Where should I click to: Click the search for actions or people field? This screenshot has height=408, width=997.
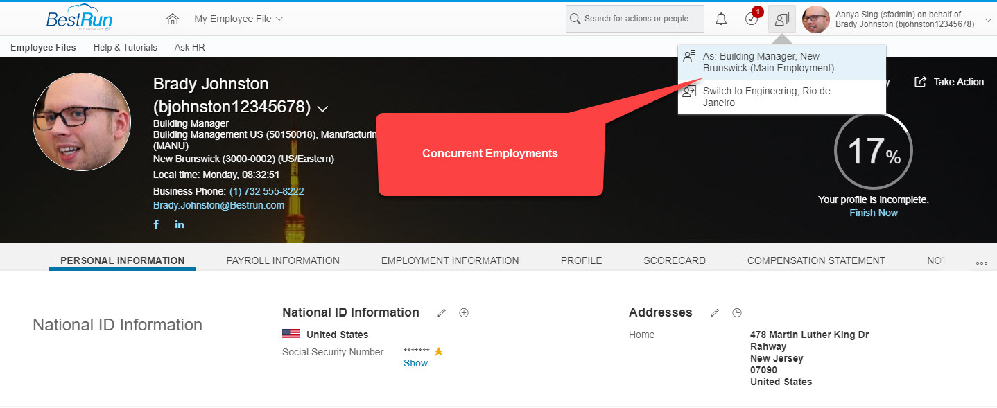[635, 19]
